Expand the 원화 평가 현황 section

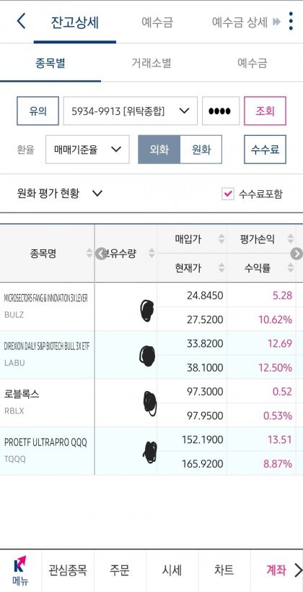click(60, 194)
